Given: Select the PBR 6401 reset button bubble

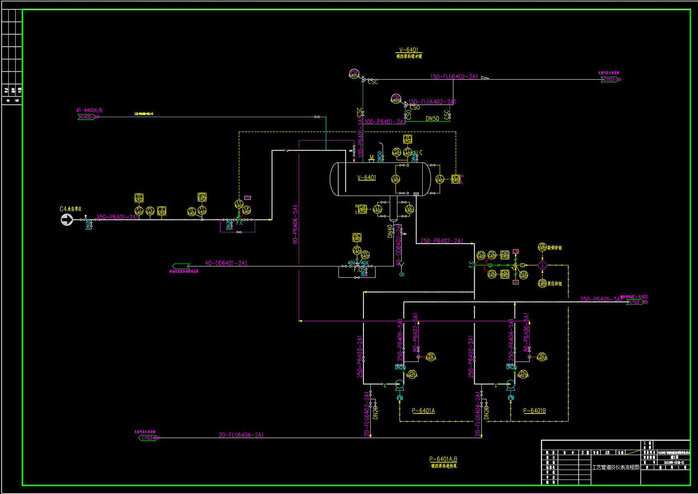Looking at the screenshot, I should [x=542, y=283].
